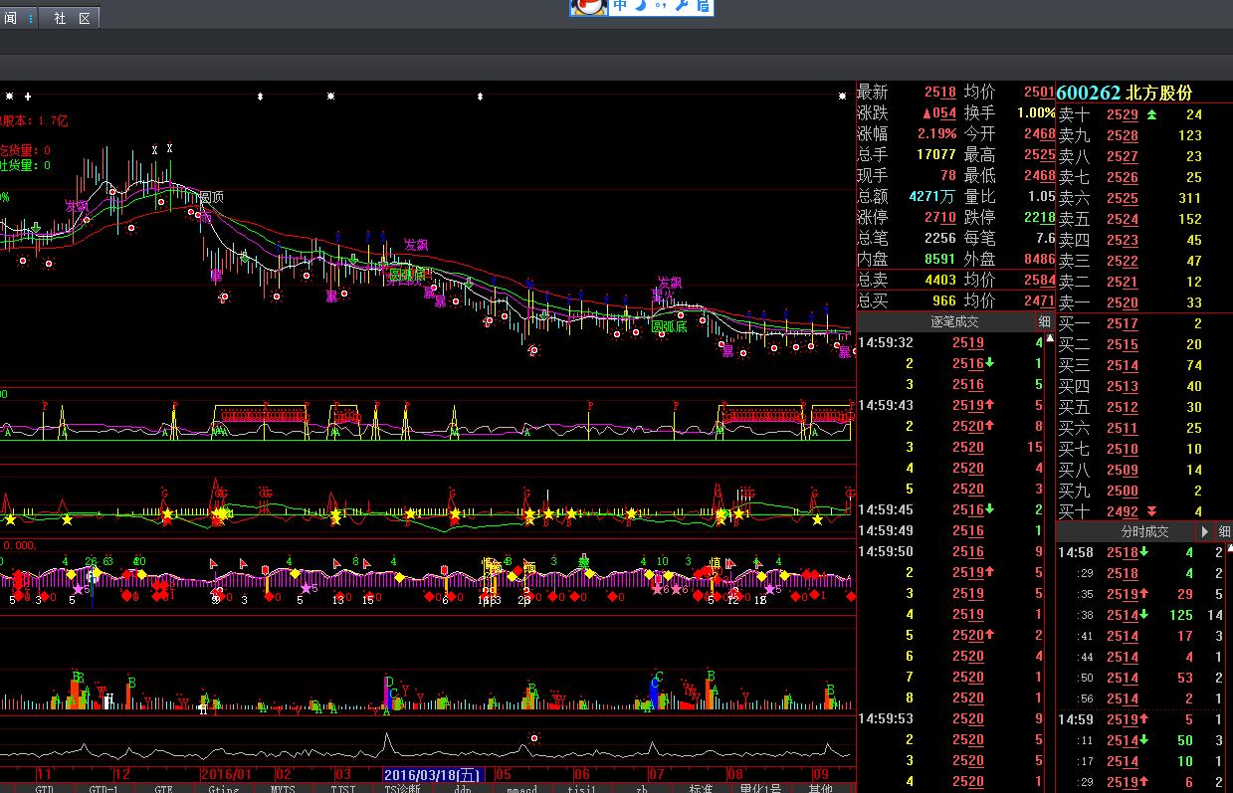Viewport: 1233px width, 793px height.
Task: Click the 14:59:32 tick trade row
Action: 950,342
